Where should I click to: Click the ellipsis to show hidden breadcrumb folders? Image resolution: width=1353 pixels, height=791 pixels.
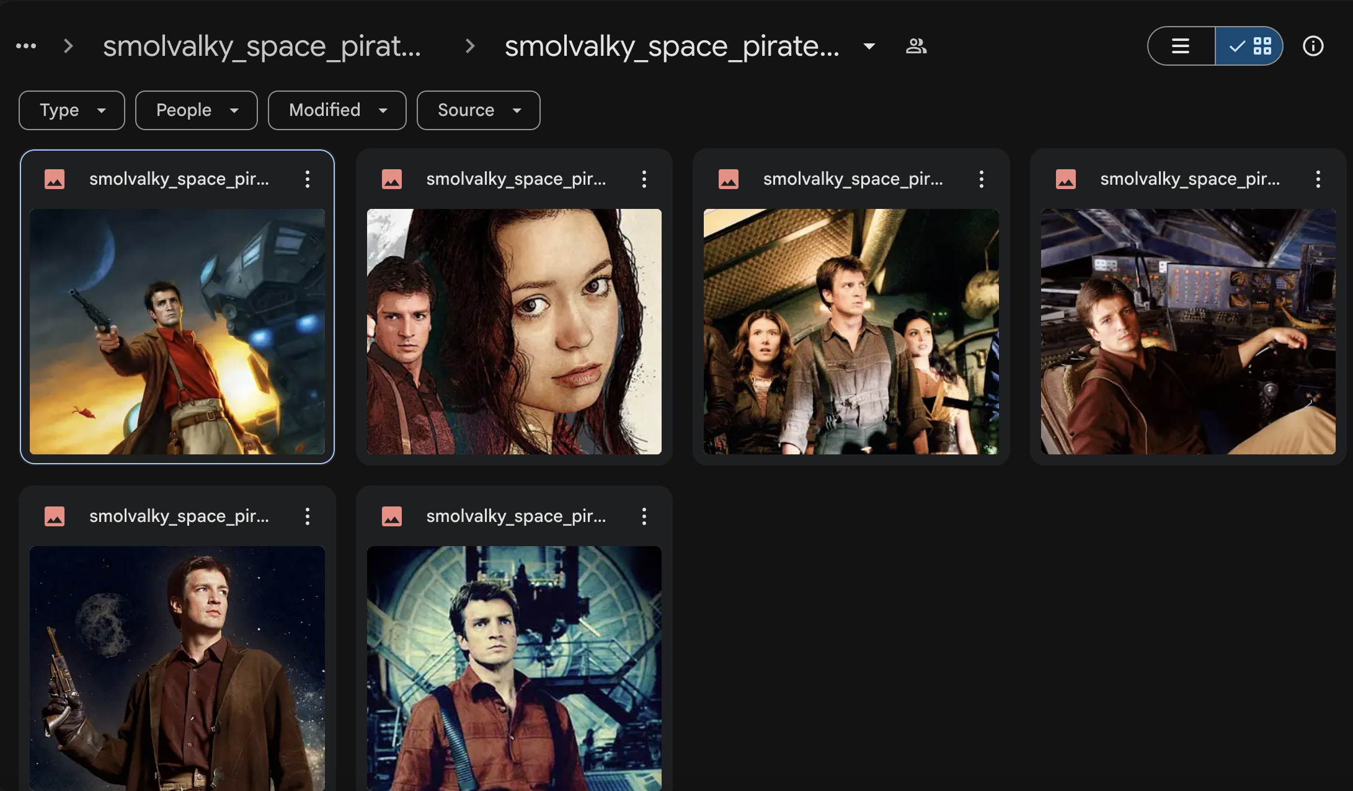(x=26, y=46)
